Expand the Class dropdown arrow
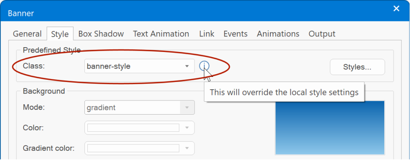 coord(187,66)
